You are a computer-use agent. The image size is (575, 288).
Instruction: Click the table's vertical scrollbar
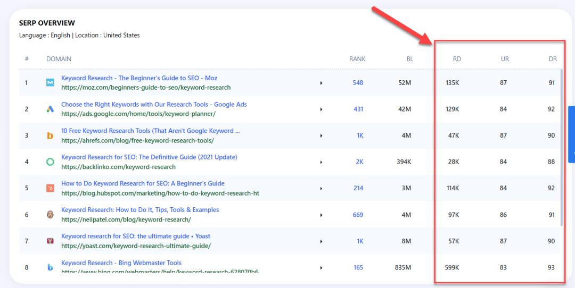[x=562, y=147]
